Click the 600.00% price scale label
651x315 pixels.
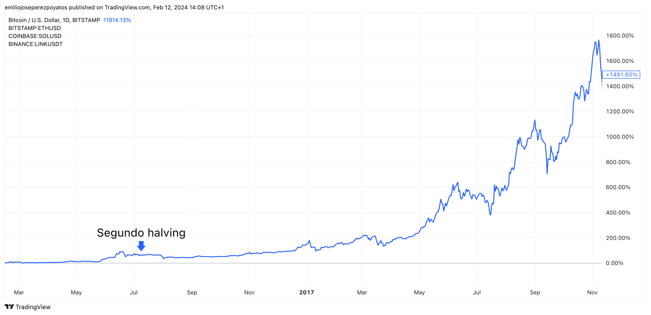click(x=618, y=187)
